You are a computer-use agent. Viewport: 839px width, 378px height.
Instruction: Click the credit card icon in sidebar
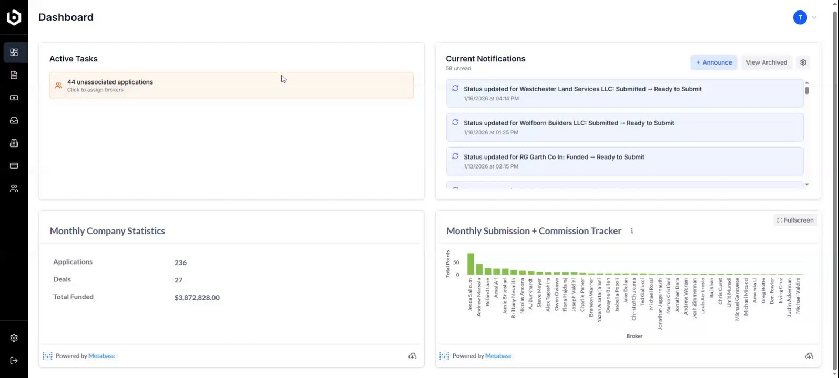14,166
